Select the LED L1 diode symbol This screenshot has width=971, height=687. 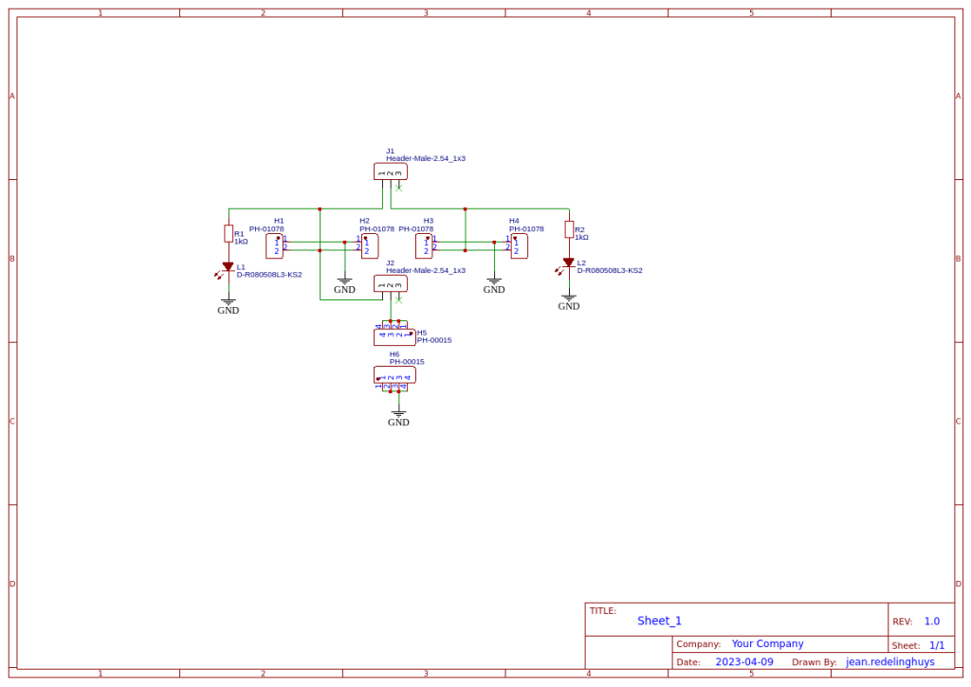(x=227, y=268)
